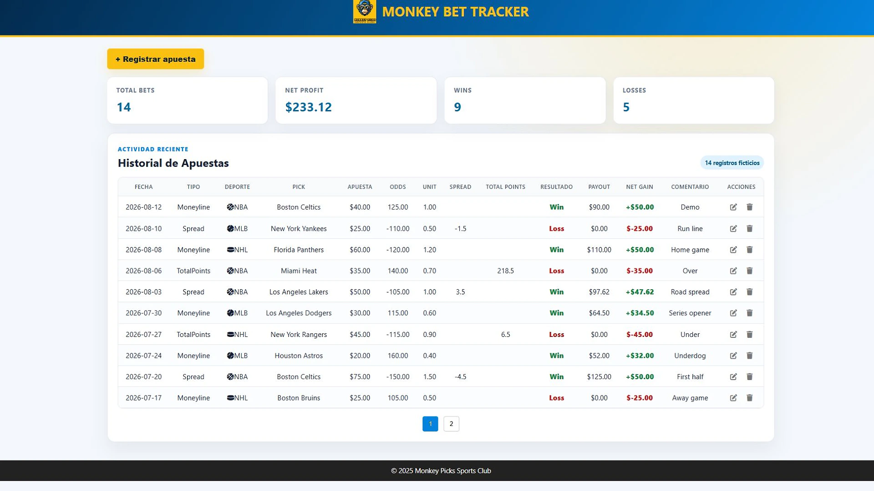
Task: Click the NBA basketball icon in Miami Heat row
Action: 230,271
